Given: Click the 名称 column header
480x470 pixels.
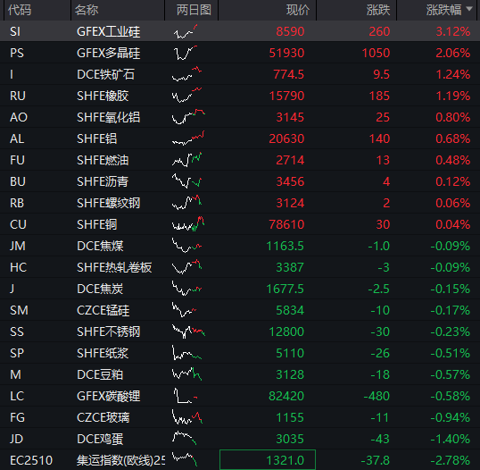Looking at the screenshot, I should pos(87,10).
